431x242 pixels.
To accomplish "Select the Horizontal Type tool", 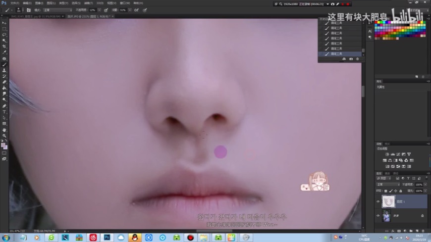I will click(4, 112).
